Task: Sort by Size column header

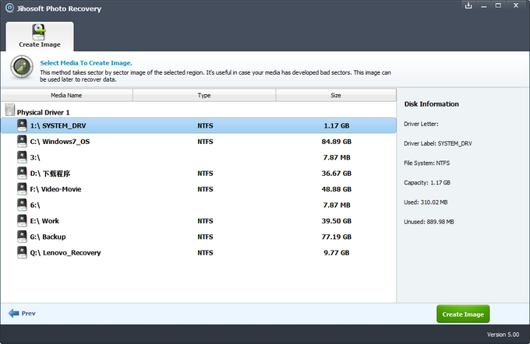Action: point(336,95)
